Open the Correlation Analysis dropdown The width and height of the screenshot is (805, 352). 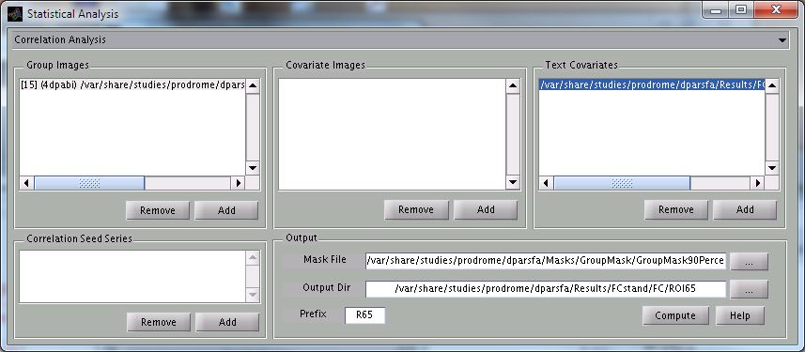click(399, 40)
